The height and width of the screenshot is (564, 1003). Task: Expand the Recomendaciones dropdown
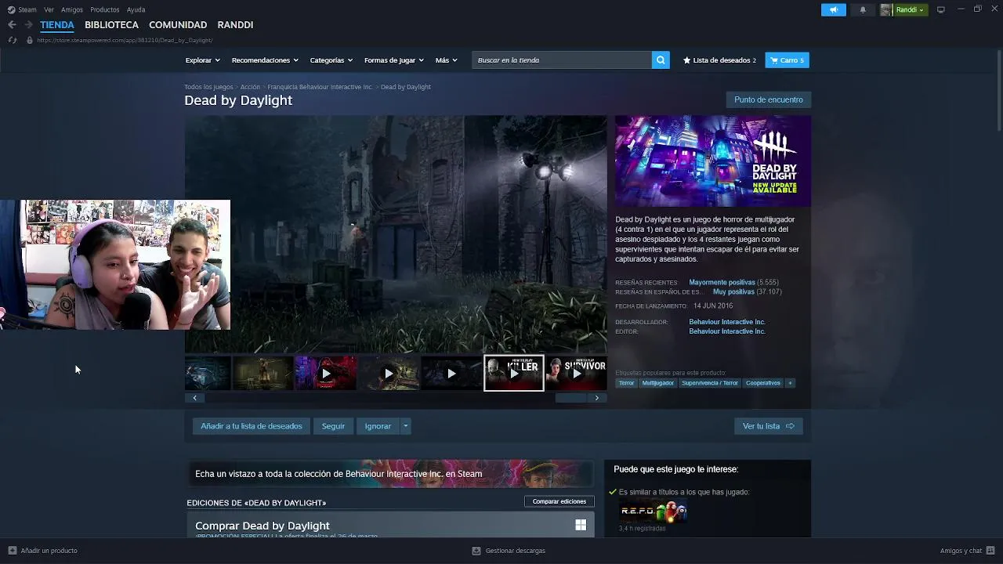point(264,60)
